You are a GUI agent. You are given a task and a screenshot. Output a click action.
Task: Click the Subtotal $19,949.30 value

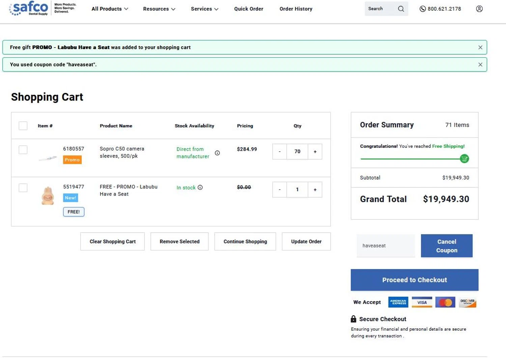point(456,178)
